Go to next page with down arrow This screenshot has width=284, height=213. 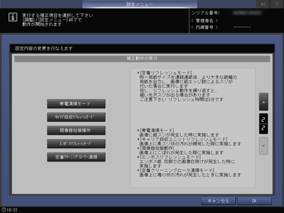pyautogui.click(x=264, y=146)
